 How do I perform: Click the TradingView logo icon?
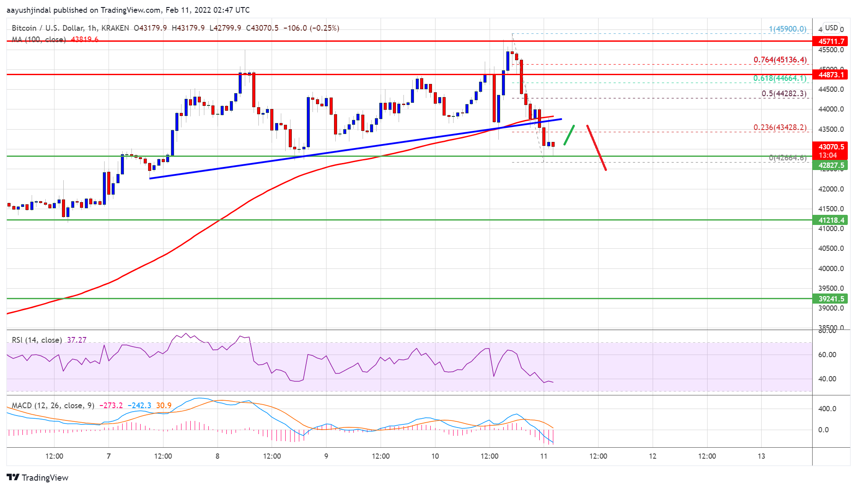(x=13, y=477)
